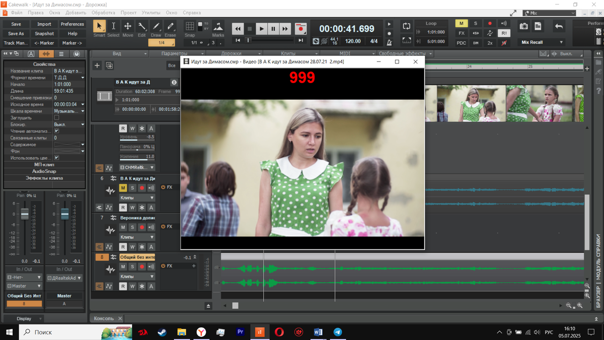Open Клипы dropdown on track 7

point(137,237)
